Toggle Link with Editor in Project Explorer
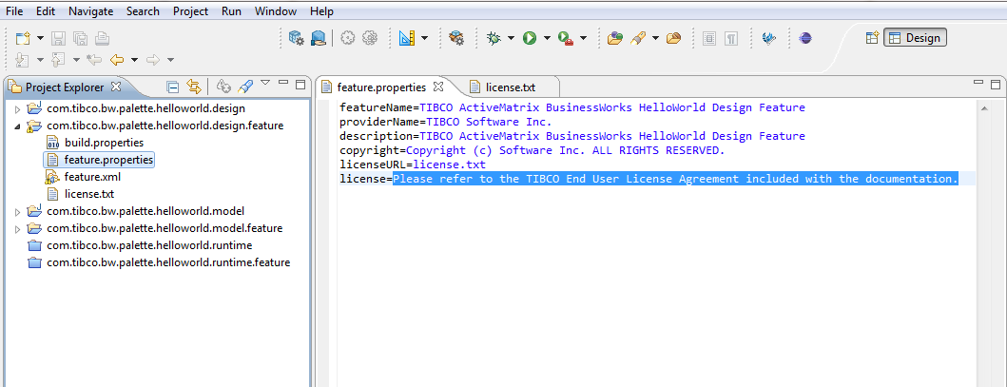 point(193,87)
